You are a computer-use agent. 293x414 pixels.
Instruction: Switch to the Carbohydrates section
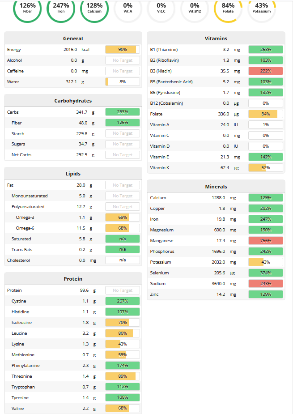coord(73,101)
